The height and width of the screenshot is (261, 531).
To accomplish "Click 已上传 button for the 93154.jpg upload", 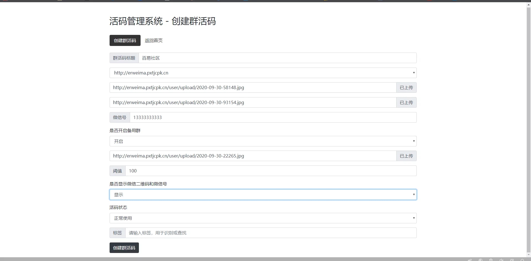I will (406, 102).
